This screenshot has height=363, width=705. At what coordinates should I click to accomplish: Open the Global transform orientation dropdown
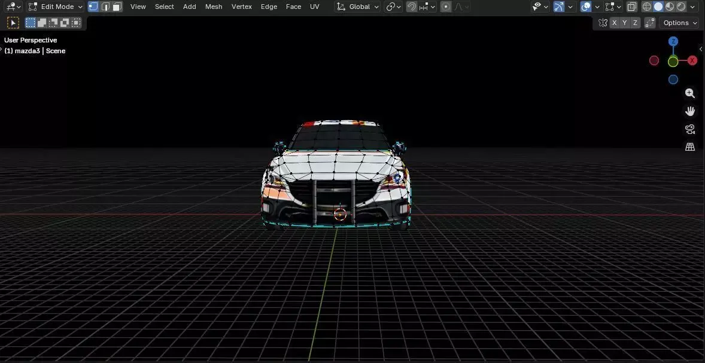pos(357,7)
